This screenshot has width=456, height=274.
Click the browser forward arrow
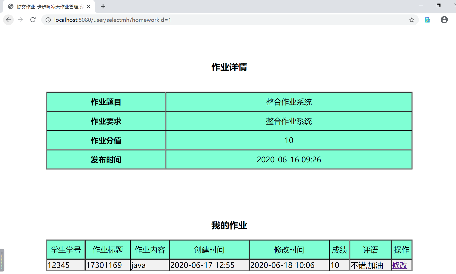[x=21, y=20]
